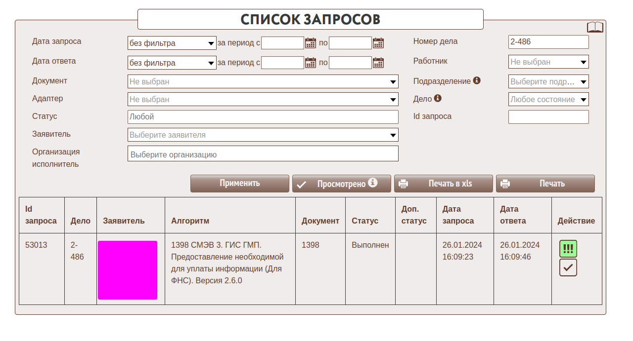Expand the Дата запроса filter dropdown
This screenshot has height=341, width=633.
pos(172,43)
